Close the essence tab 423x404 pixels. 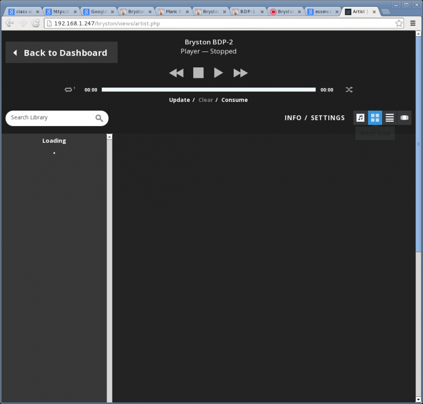tap(337, 12)
